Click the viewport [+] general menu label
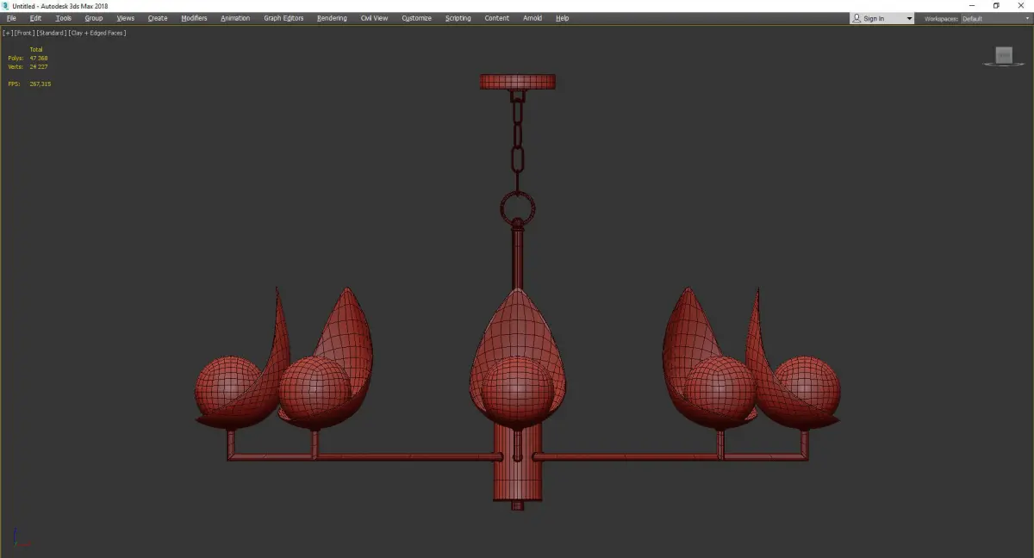The image size is (1034, 558). tap(8, 33)
